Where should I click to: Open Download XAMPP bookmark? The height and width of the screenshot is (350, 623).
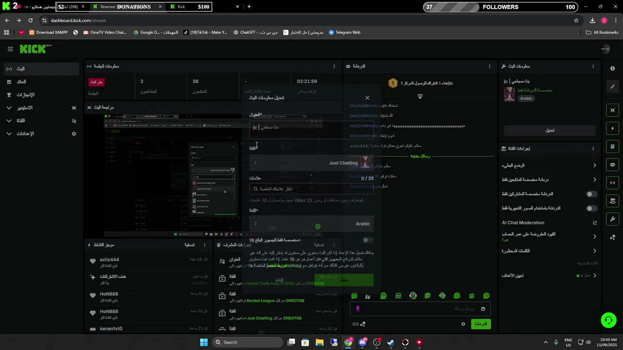coord(48,33)
